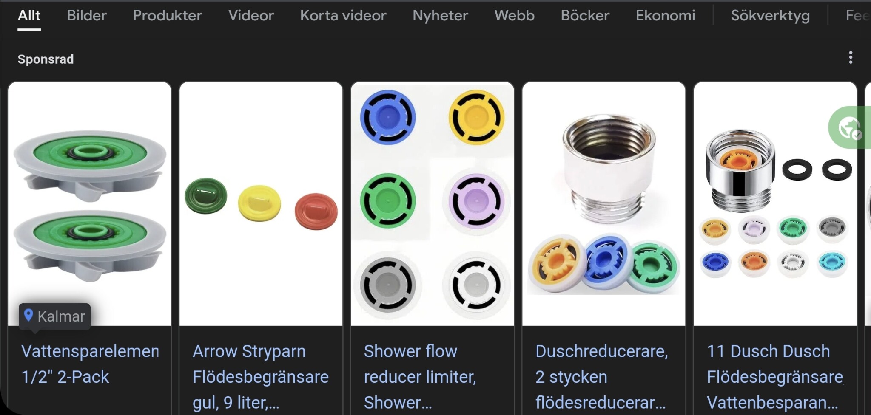Open the Webb results tab
871x415 pixels.
pyautogui.click(x=514, y=15)
